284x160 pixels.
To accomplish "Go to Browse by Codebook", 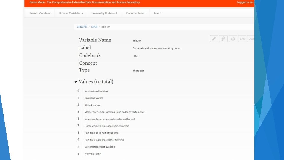I will [104, 13].
